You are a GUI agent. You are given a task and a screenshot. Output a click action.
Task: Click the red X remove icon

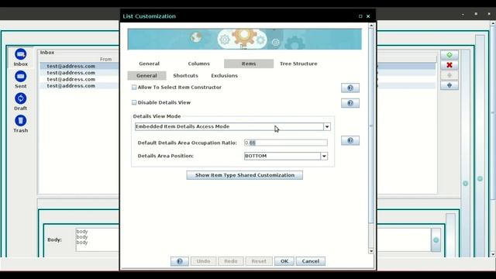click(449, 65)
